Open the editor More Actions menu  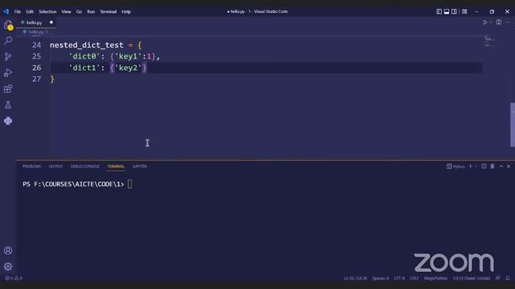pos(508,22)
